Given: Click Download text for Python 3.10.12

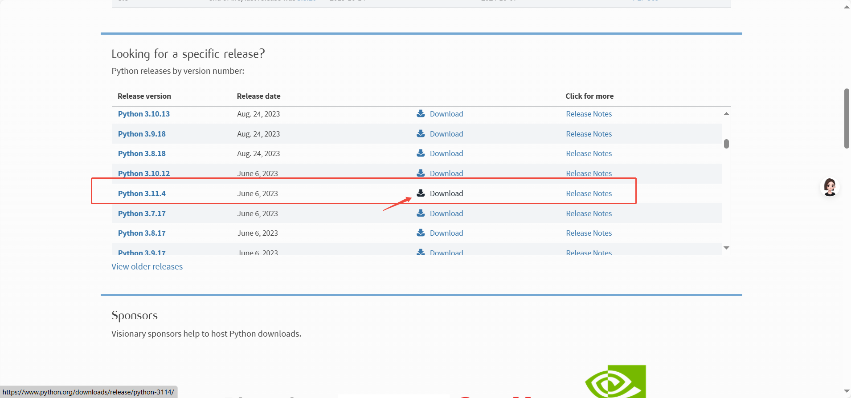Looking at the screenshot, I should point(446,173).
